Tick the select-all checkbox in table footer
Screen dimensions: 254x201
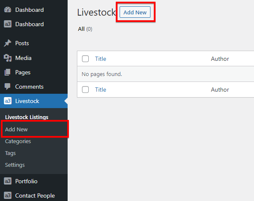[x=85, y=90]
